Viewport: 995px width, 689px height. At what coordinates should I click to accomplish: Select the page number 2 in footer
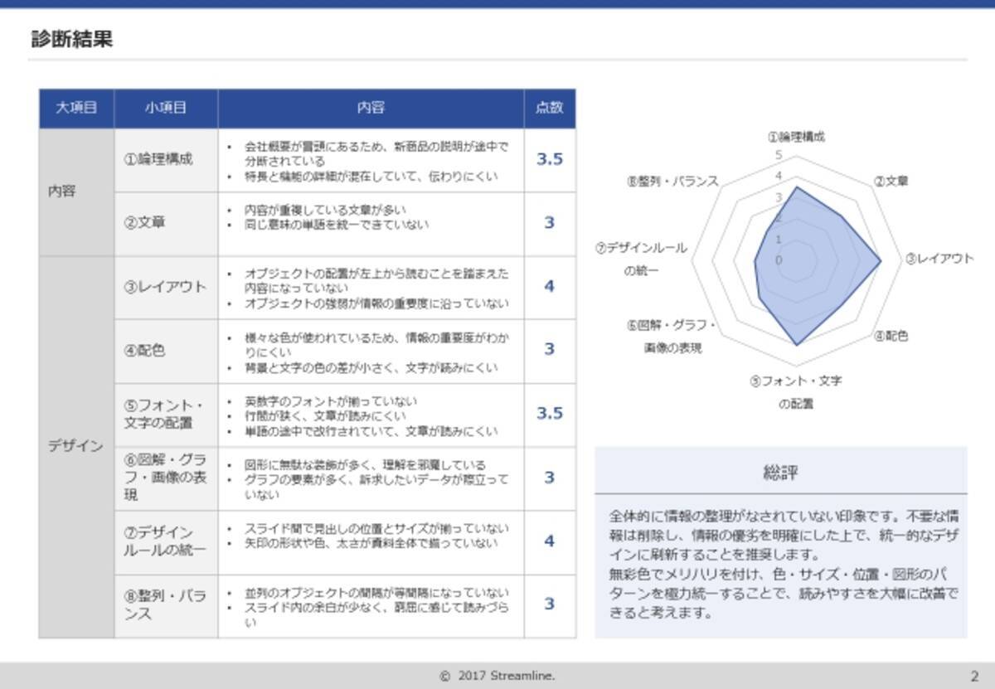click(x=973, y=676)
